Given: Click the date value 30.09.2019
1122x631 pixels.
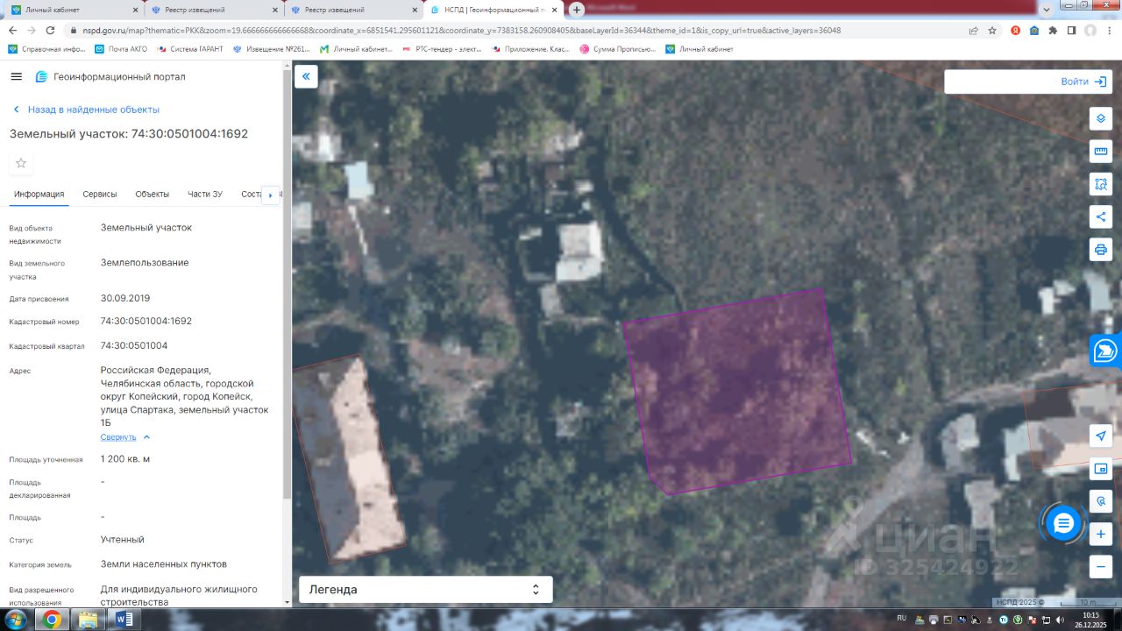Looking at the screenshot, I should point(125,299).
